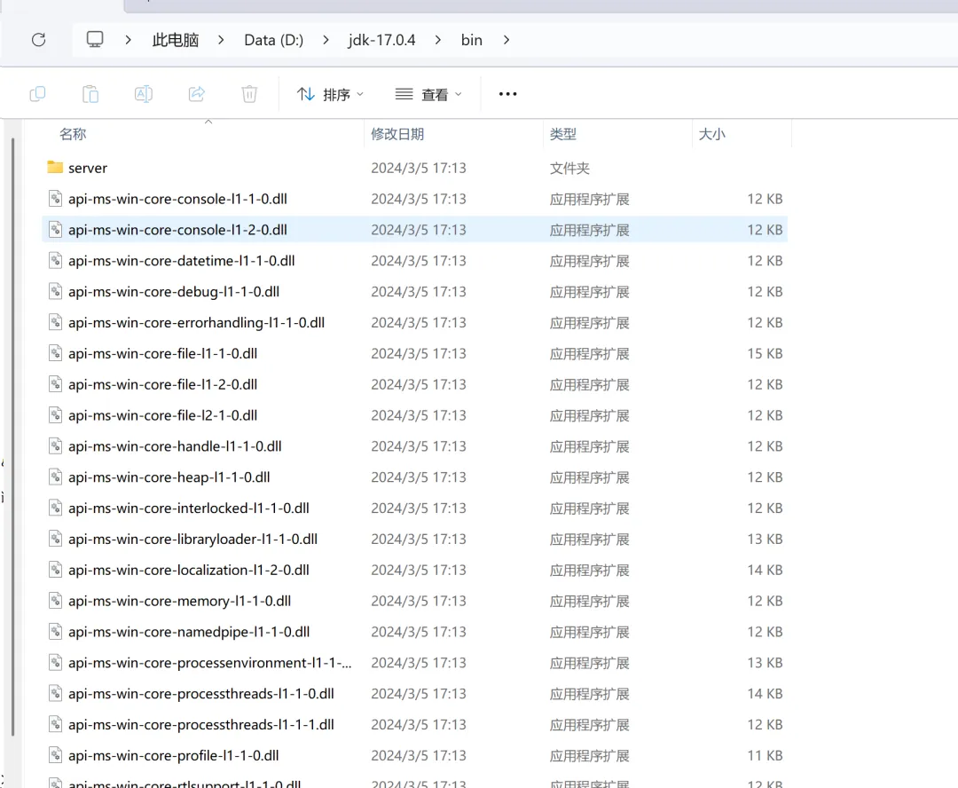Viewport: 958px width, 788px height.
Task: Click icon of api-ms-win-core-file-l1-1-0.dll
Action: (x=55, y=352)
